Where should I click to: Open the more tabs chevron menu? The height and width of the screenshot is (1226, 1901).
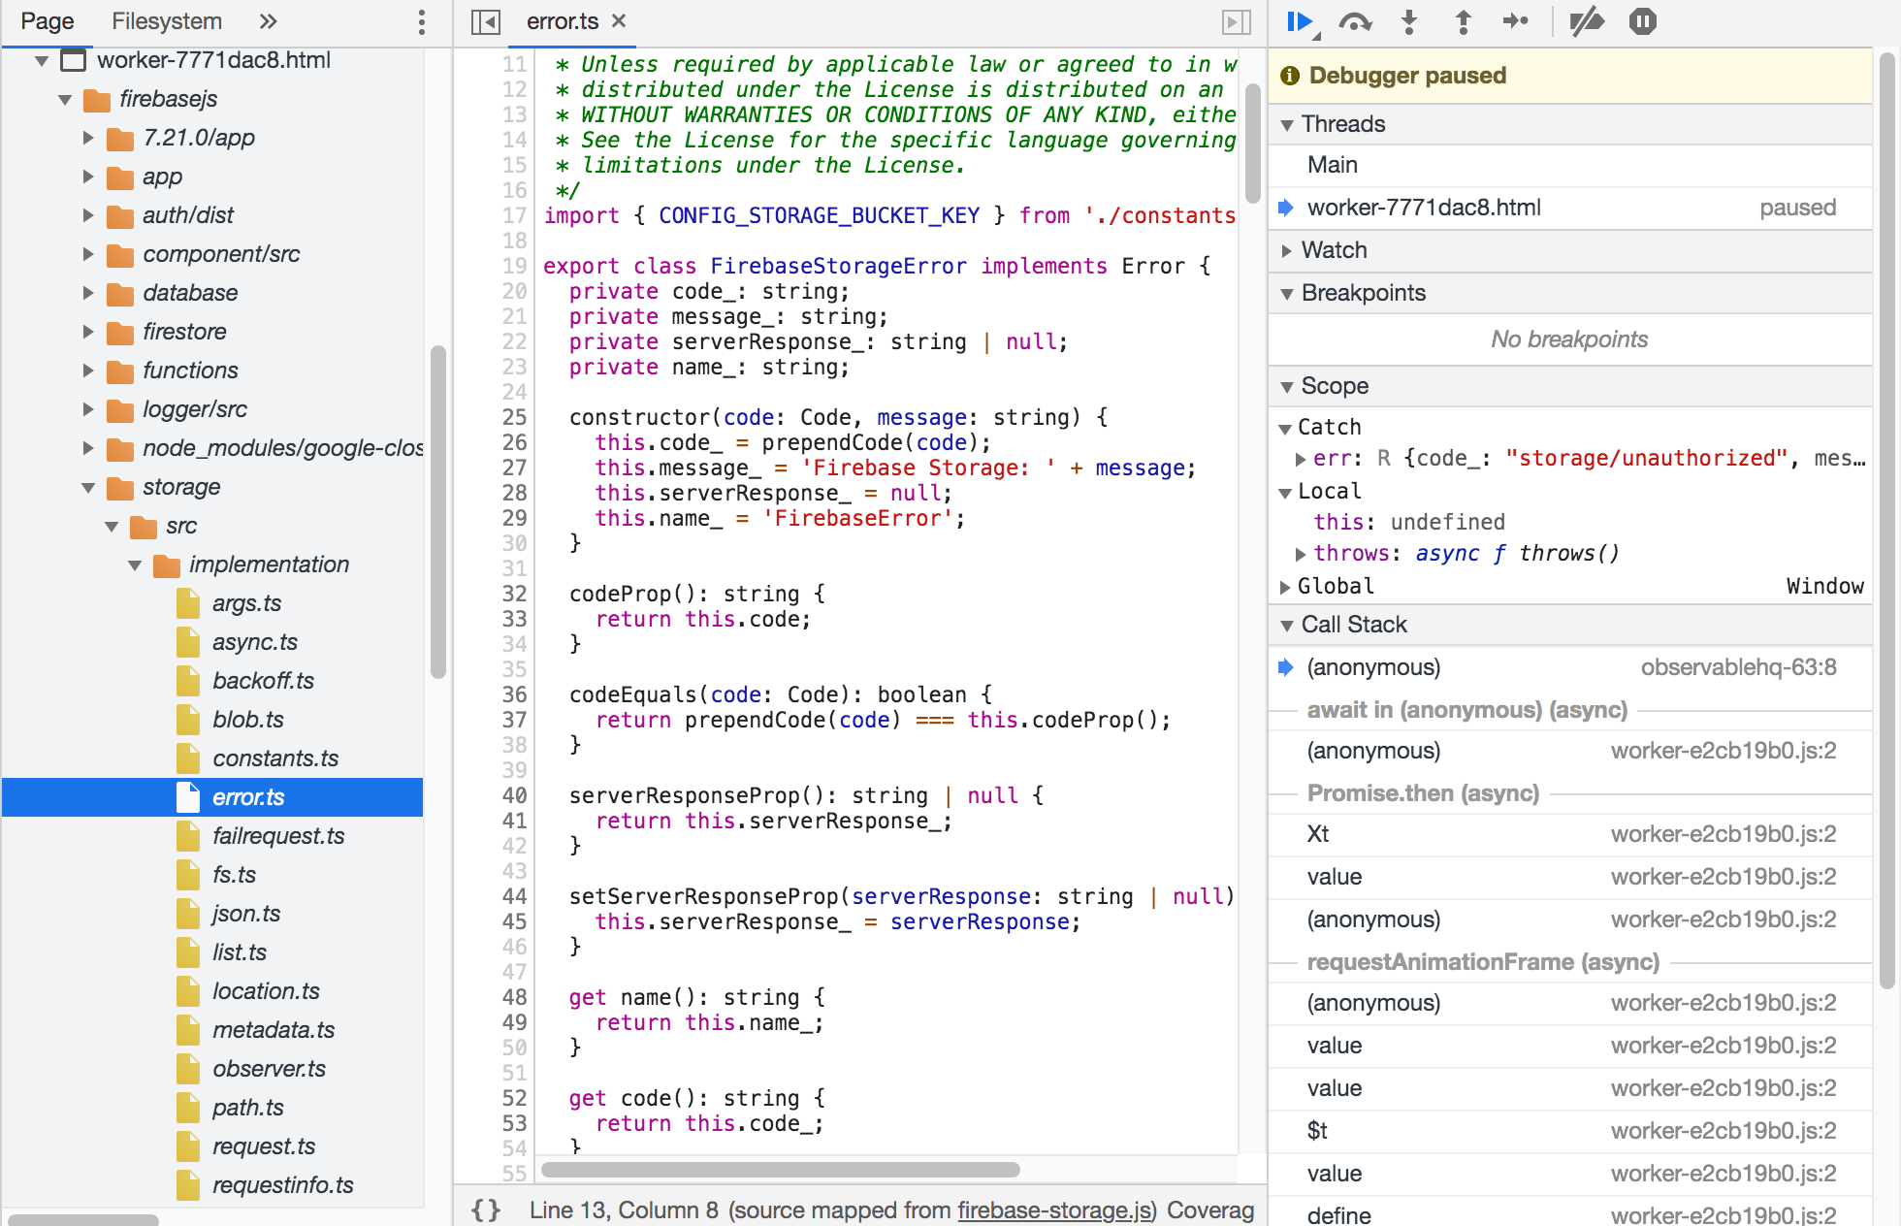(269, 21)
